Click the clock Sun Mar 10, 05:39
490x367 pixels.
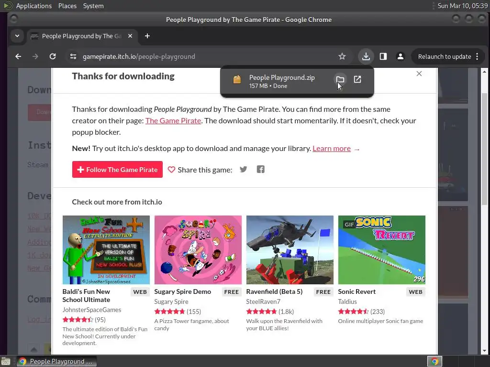pyautogui.click(x=463, y=6)
